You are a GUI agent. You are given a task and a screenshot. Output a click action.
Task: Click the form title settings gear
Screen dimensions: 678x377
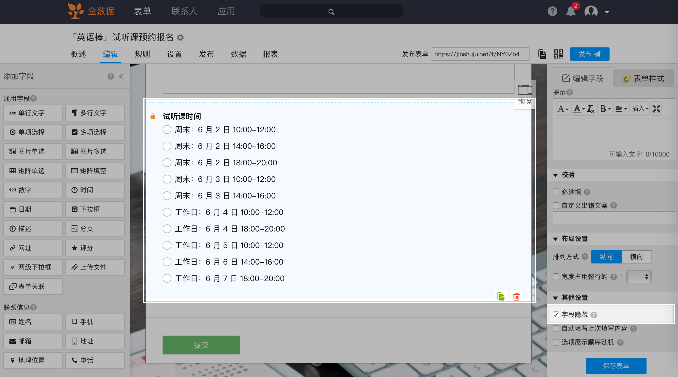click(x=180, y=37)
